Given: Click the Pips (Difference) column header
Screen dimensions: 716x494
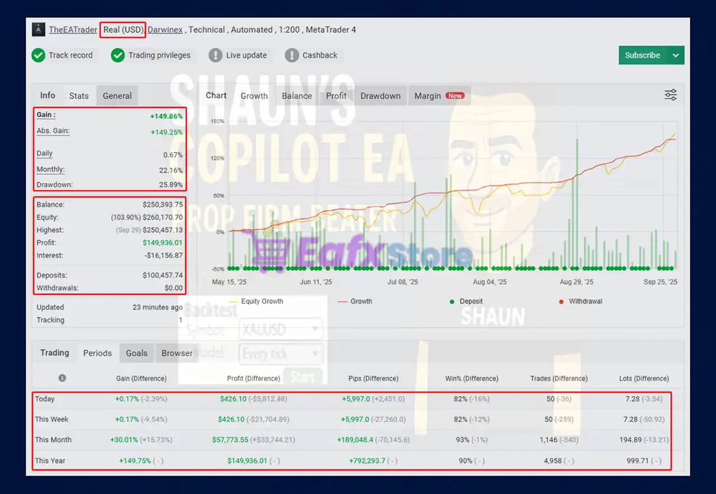Looking at the screenshot, I should pyautogui.click(x=373, y=378).
